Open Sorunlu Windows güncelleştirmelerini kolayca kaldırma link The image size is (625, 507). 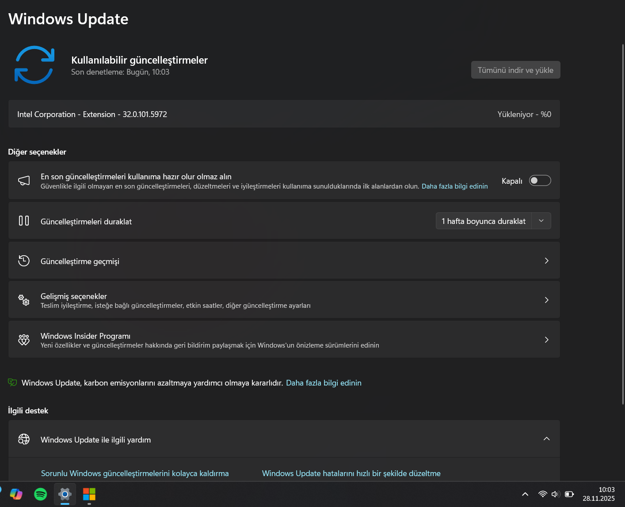[x=135, y=473]
